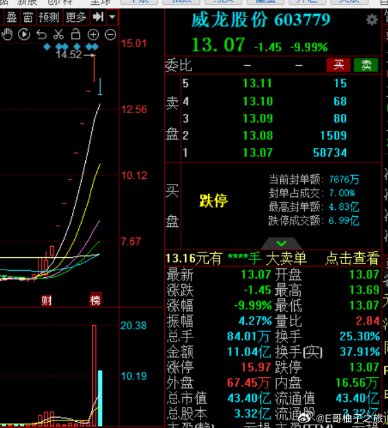Select the hand pan tool
Screen dimensions: 388x428
7,34
